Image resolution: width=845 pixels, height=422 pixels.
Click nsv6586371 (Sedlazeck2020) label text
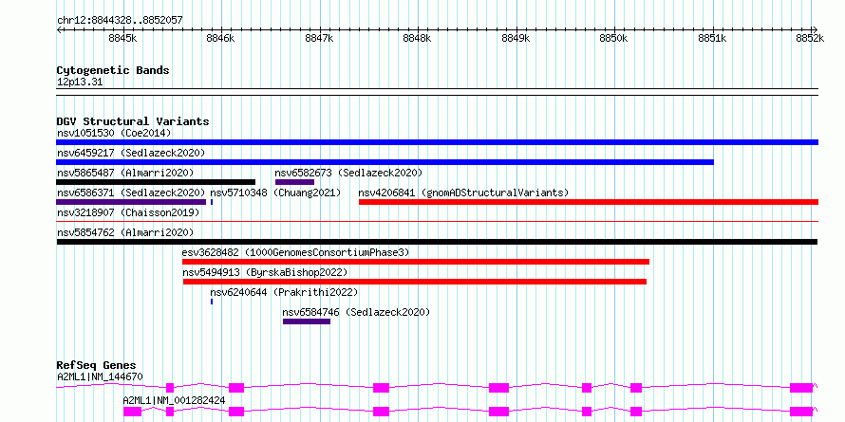tap(131, 193)
